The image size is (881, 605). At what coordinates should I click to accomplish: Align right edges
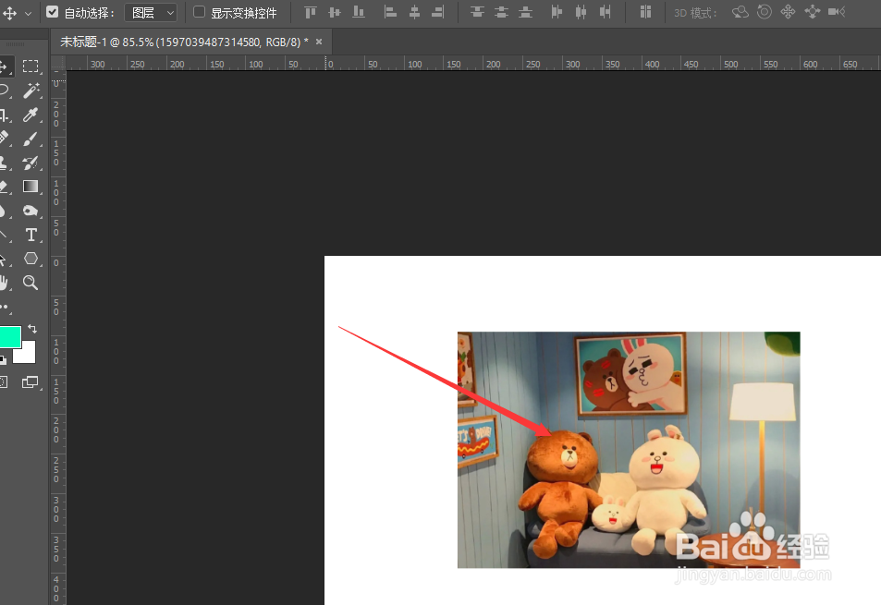(x=438, y=12)
